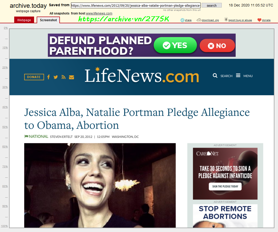
Task: Jump to 60% page position marker
Action: [x=5, y=147]
